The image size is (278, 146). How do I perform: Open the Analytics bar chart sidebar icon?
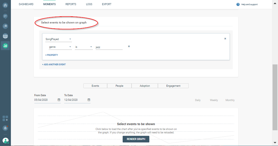click(5, 46)
